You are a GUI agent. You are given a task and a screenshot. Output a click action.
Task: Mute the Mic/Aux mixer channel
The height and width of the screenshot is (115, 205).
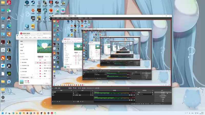pos(132,95)
